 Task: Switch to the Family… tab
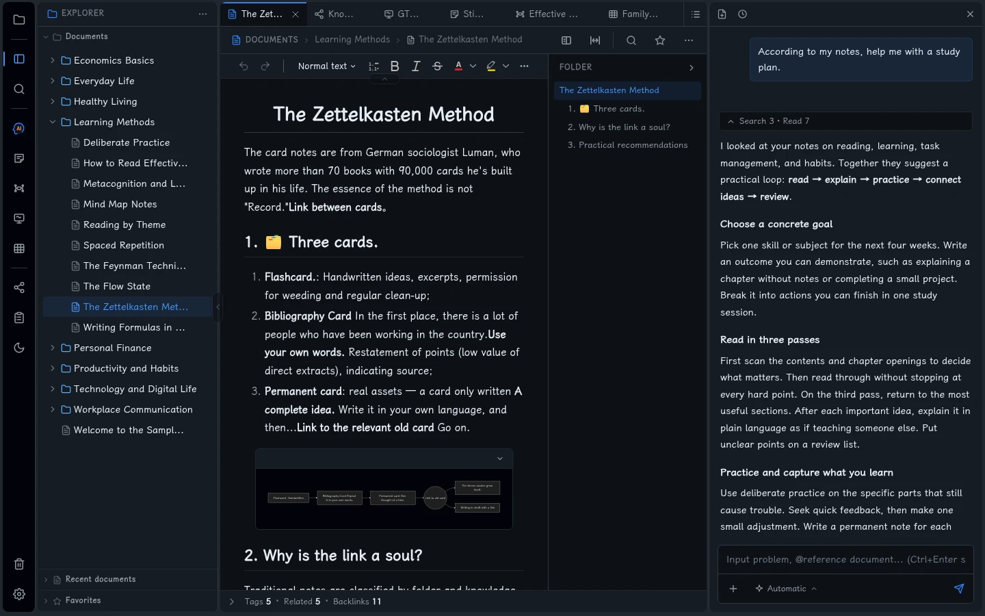click(633, 14)
